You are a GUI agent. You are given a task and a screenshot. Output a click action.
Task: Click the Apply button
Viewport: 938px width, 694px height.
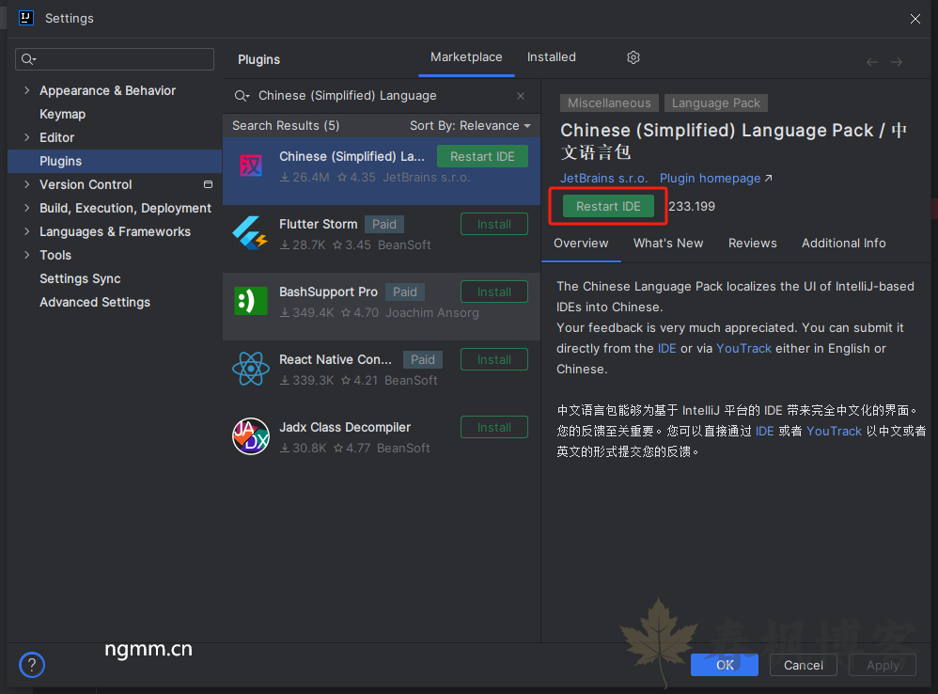click(x=883, y=665)
